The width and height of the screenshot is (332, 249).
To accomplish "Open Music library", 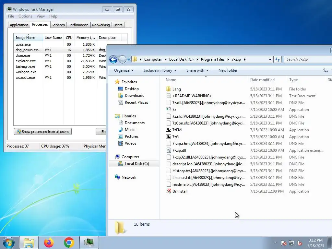I will click(130, 130).
